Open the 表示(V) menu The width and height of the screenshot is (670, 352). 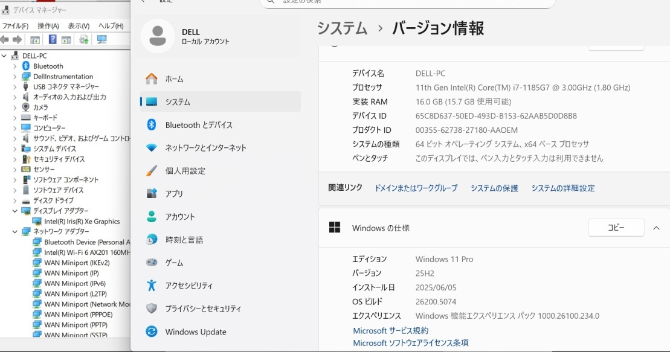pos(79,26)
